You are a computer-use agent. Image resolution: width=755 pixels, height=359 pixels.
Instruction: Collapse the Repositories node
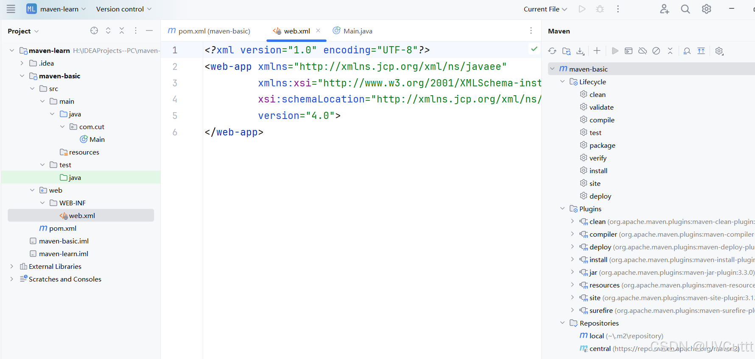pyautogui.click(x=562, y=323)
